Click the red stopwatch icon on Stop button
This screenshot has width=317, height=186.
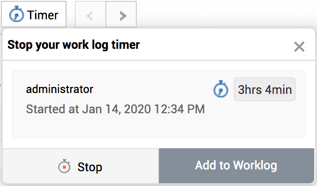[64, 167]
